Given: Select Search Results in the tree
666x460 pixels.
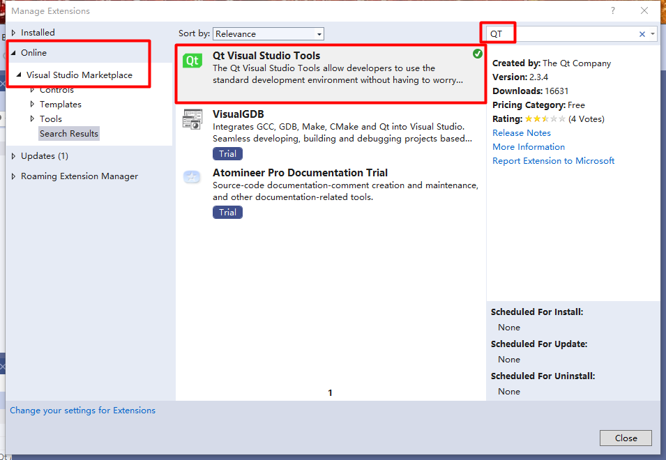Looking at the screenshot, I should pos(69,133).
